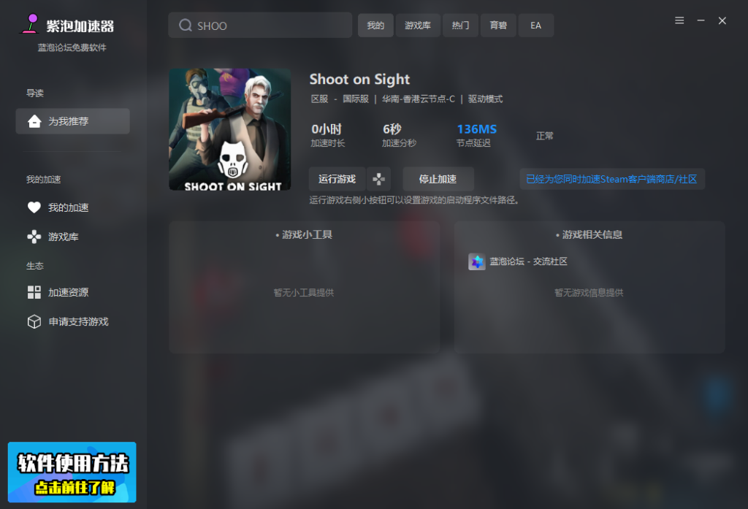Viewport: 748px width, 509px height.
Task: Click the 国际服 region text
Action: coord(356,99)
